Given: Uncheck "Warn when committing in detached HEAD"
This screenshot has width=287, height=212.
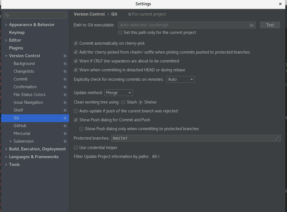Looking at the screenshot, I should 76,70.
